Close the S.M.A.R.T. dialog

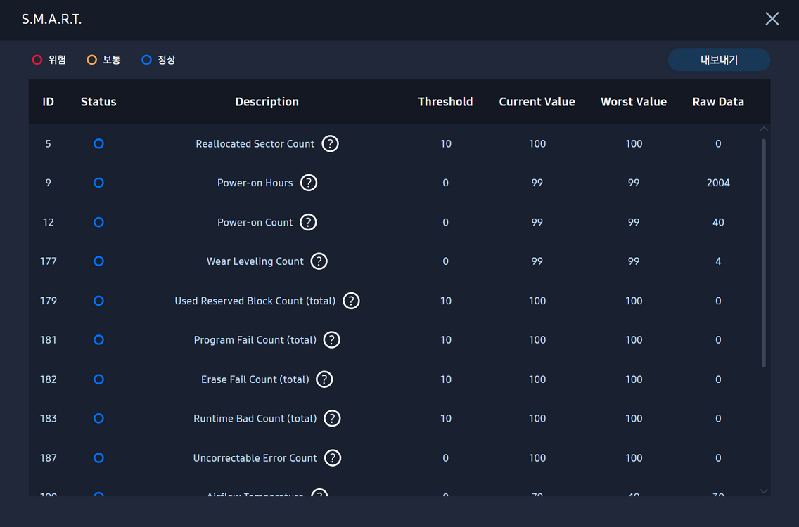772,19
